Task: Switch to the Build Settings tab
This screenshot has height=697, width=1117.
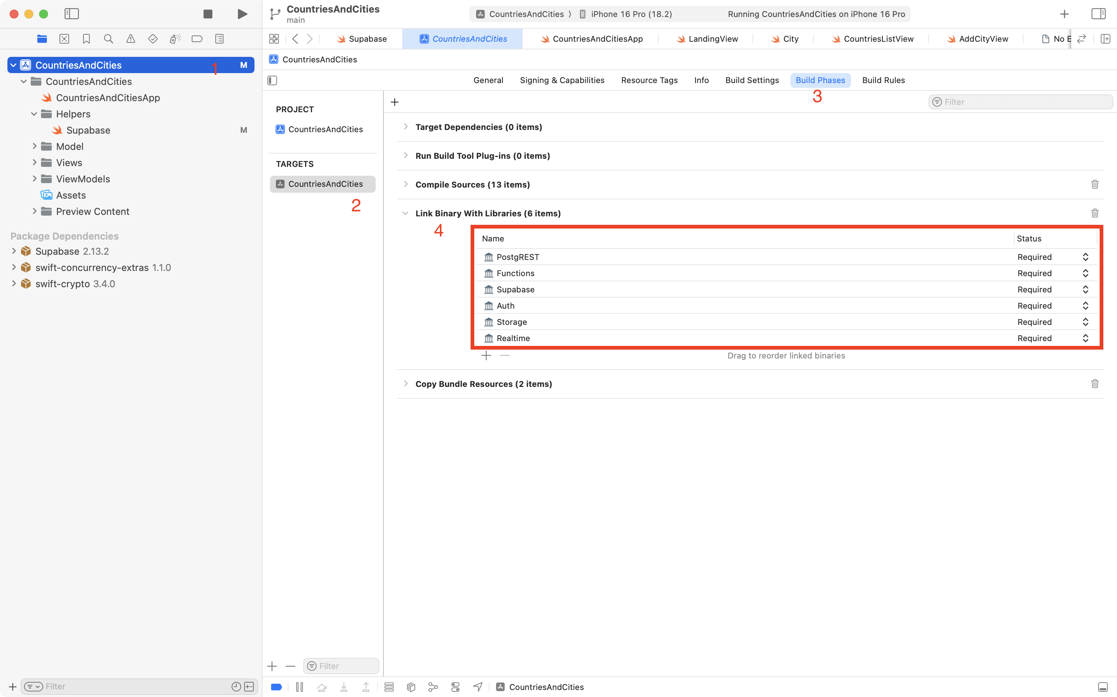Action: (752, 80)
